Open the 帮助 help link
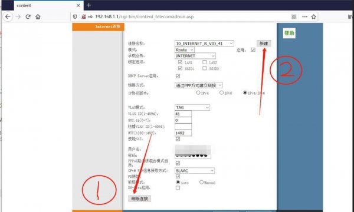The width and height of the screenshot is (354, 212). (289, 33)
